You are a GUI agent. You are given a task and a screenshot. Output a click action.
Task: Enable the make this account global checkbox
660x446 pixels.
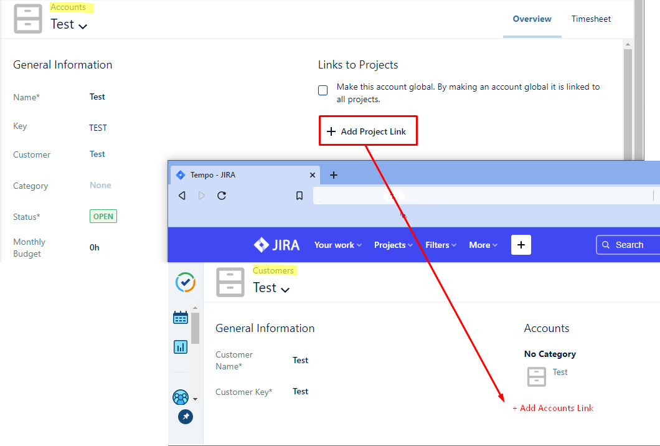click(323, 91)
